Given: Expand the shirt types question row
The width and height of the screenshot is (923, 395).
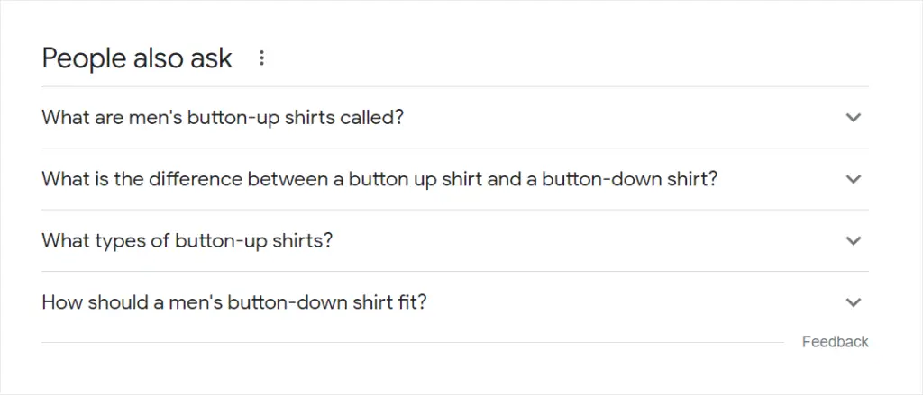Looking at the screenshot, I should pyautogui.click(x=451, y=241).
